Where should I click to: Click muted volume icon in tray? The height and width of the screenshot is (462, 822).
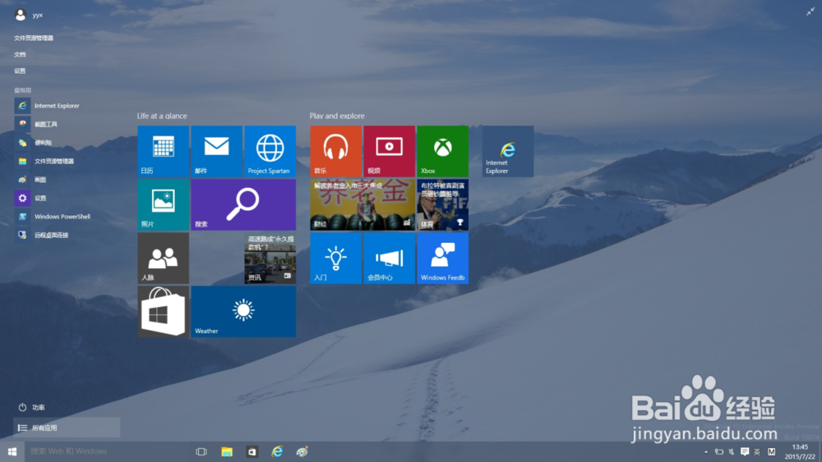click(x=732, y=452)
